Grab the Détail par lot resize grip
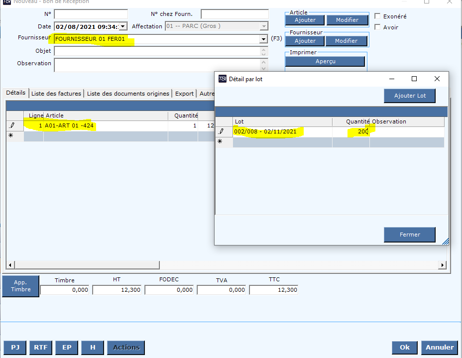 click(445, 241)
